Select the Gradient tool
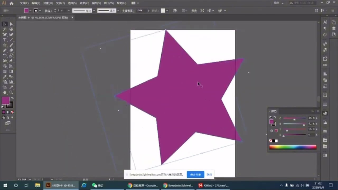 11,72
